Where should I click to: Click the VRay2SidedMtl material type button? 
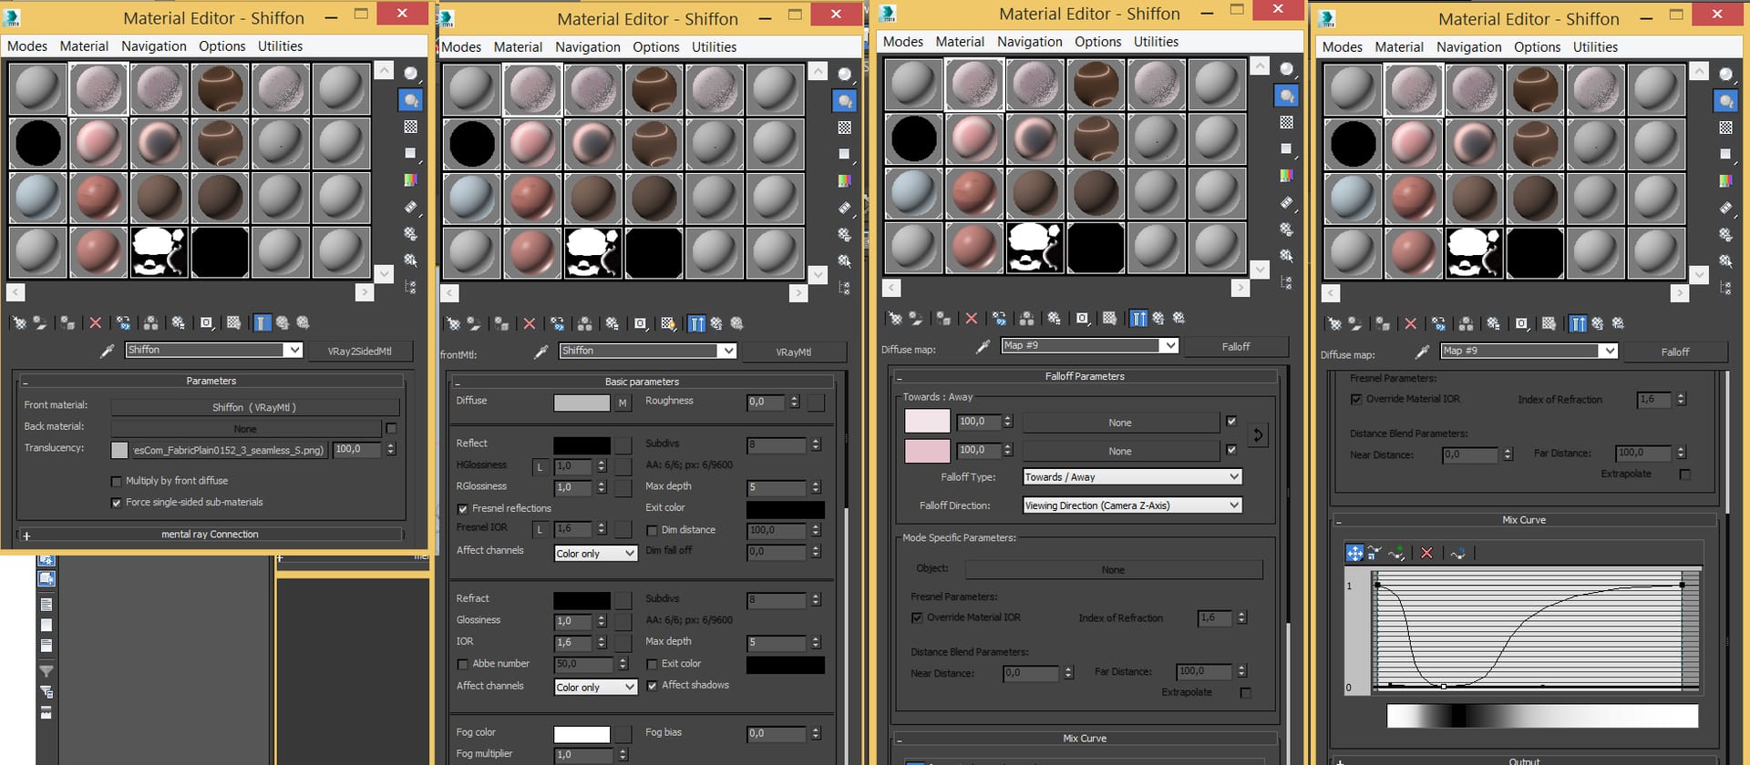(359, 352)
